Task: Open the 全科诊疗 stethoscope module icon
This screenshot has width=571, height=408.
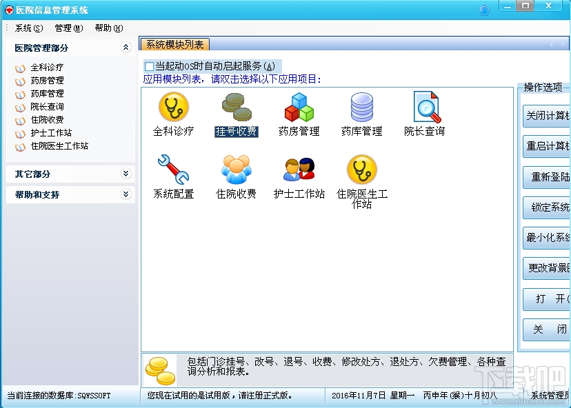Action: click(174, 107)
